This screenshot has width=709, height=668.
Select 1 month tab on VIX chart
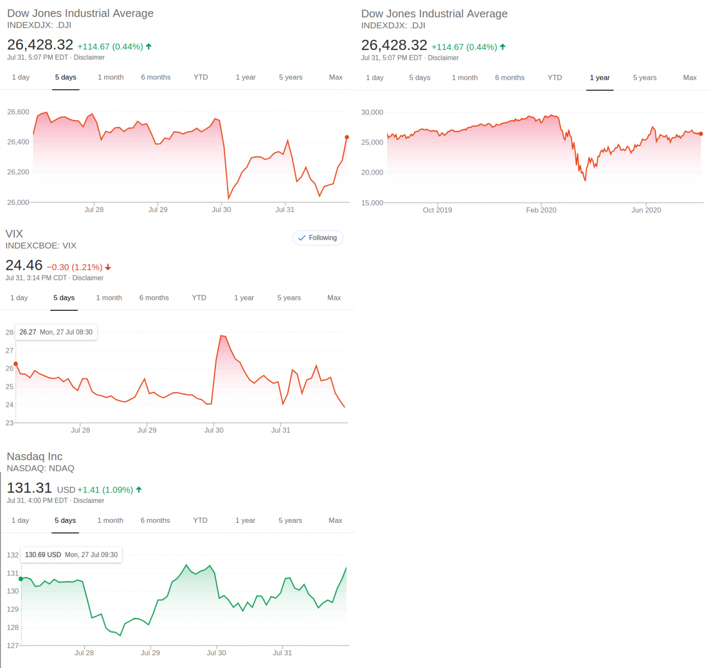point(109,298)
